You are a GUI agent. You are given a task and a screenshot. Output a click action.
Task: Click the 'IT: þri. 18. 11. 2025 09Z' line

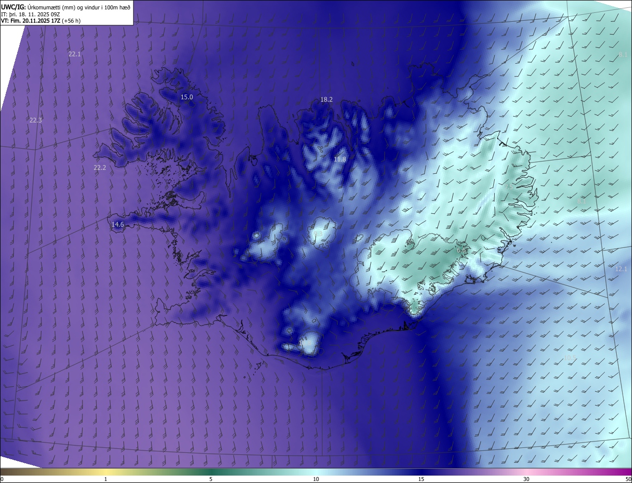[x=31, y=14]
